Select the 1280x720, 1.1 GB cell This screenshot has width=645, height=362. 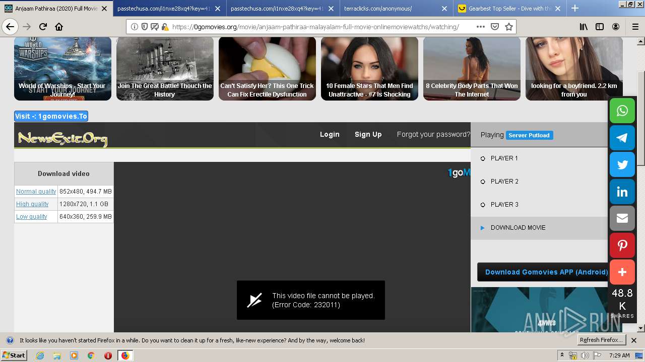click(x=86, y=204)
